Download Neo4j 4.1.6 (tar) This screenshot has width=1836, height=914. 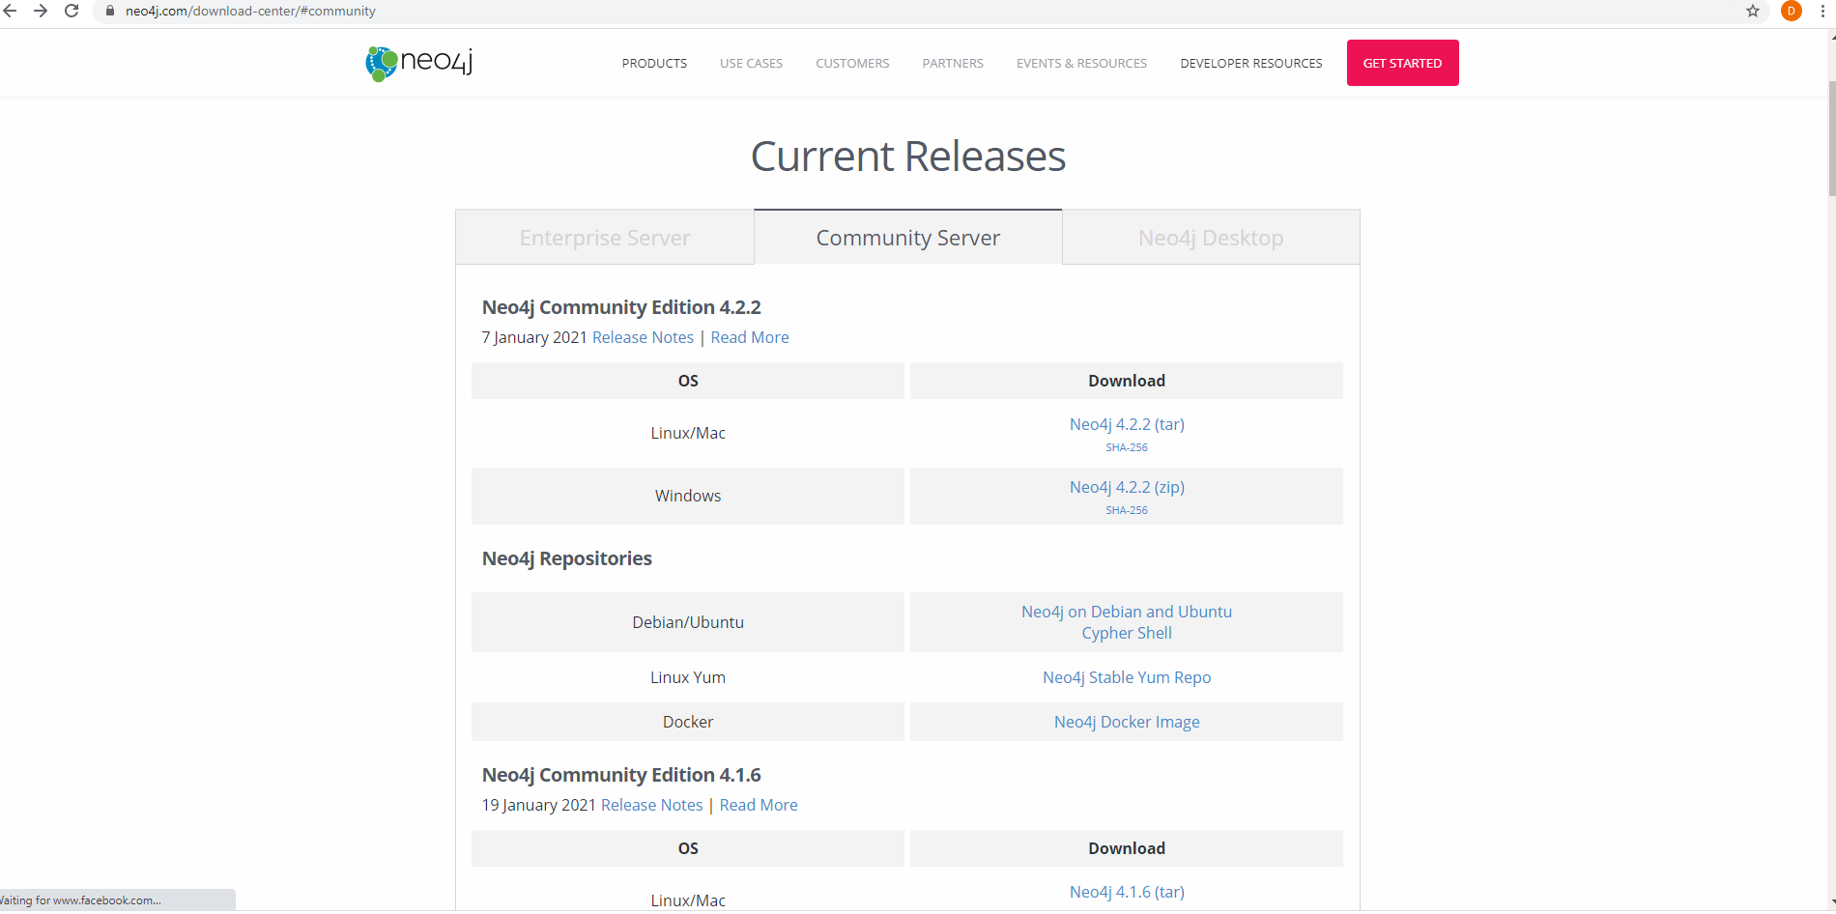1127,892
